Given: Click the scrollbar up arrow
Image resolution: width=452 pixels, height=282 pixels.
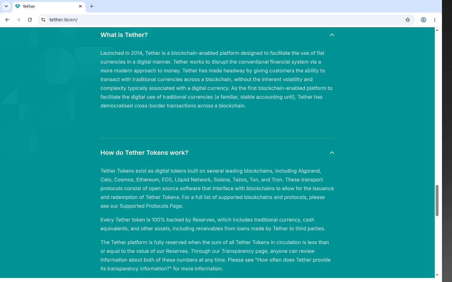Looking at the screenshot, I should tap(437, 30).
